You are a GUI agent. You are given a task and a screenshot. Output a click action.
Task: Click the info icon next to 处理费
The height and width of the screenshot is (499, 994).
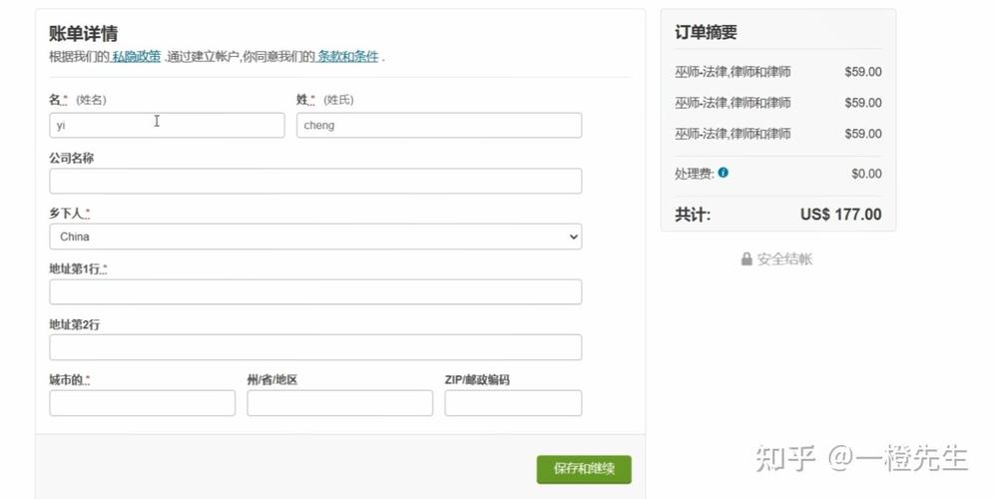724,173
